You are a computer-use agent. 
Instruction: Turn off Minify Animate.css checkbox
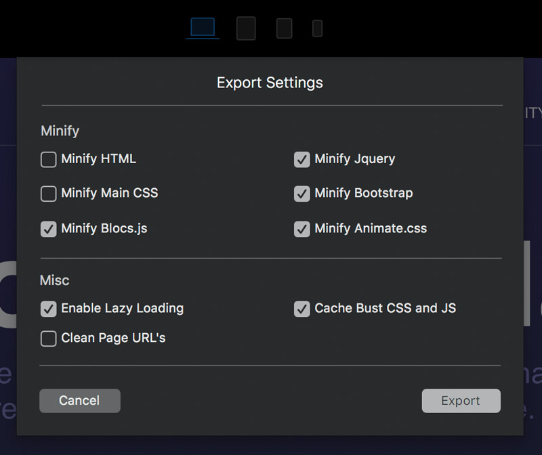click(x=301, y=229)
